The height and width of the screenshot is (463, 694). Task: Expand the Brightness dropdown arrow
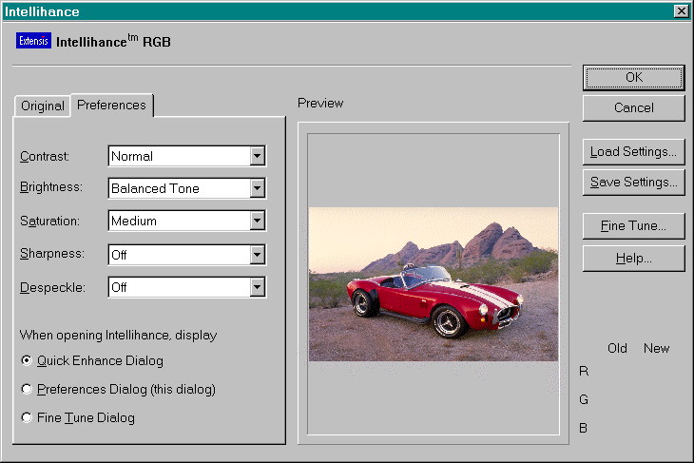tap(257, 188)
